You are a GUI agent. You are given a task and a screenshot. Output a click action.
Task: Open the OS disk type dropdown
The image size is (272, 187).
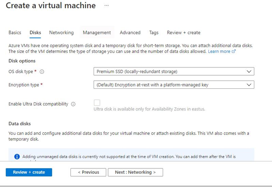[174, 71]
